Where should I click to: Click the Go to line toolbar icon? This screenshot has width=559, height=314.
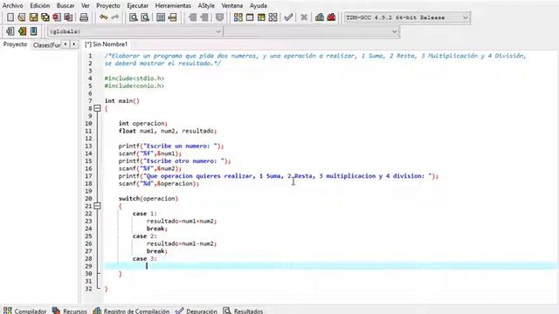point(173,17)
